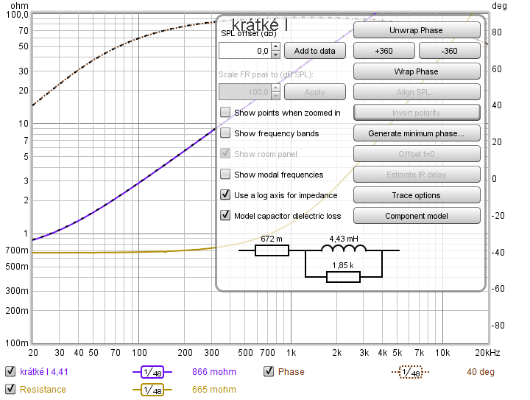The height and width of the screenshot is (400, 530).
Task: Open Component model button
Action: [417, 216]
